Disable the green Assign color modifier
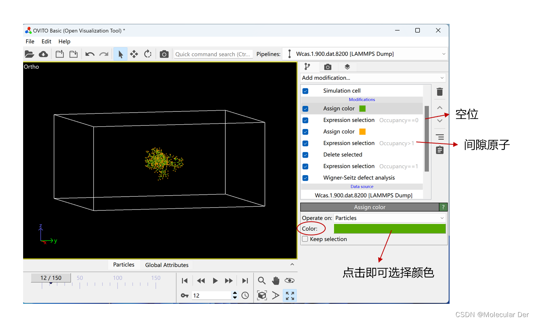Viewport: 535px width, 321px height. click(x=305, y=109)
